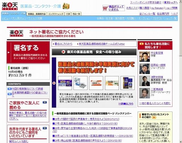182x143 pixels.
Task: Click the white arrow on 署名する button
Action: coord(9,52)
